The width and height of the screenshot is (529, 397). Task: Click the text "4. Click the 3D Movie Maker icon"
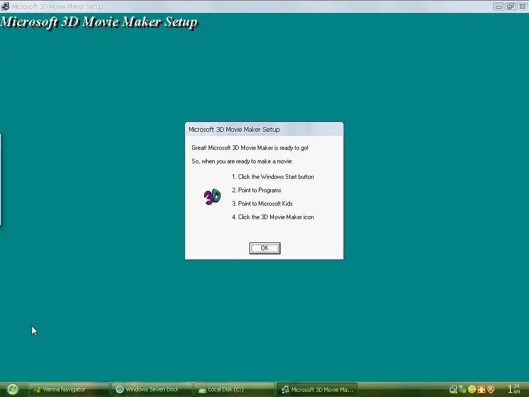coord(273,218)
